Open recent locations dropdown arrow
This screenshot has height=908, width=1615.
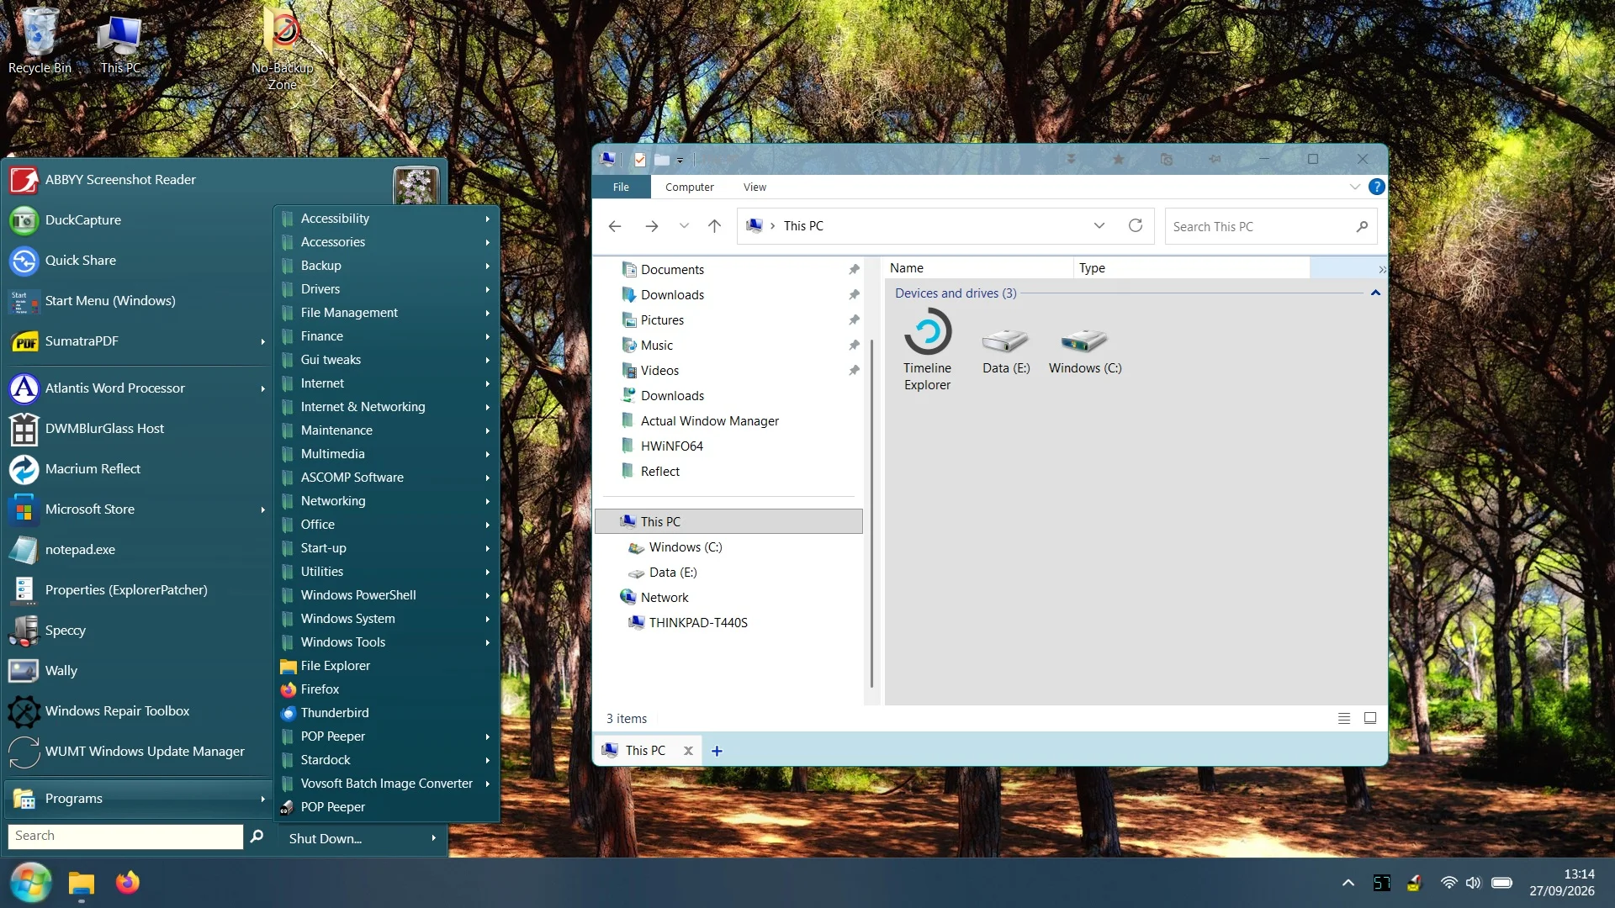pyautogui.click(x=684, y=225)
